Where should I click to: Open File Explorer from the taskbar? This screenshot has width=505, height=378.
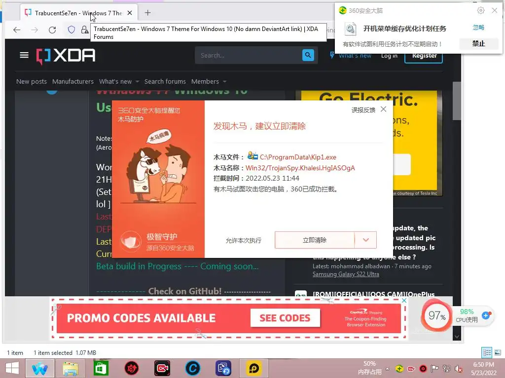click(x=71, y=368)
